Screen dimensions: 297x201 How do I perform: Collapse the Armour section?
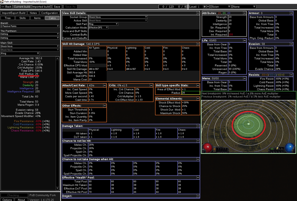coord(291,13)
